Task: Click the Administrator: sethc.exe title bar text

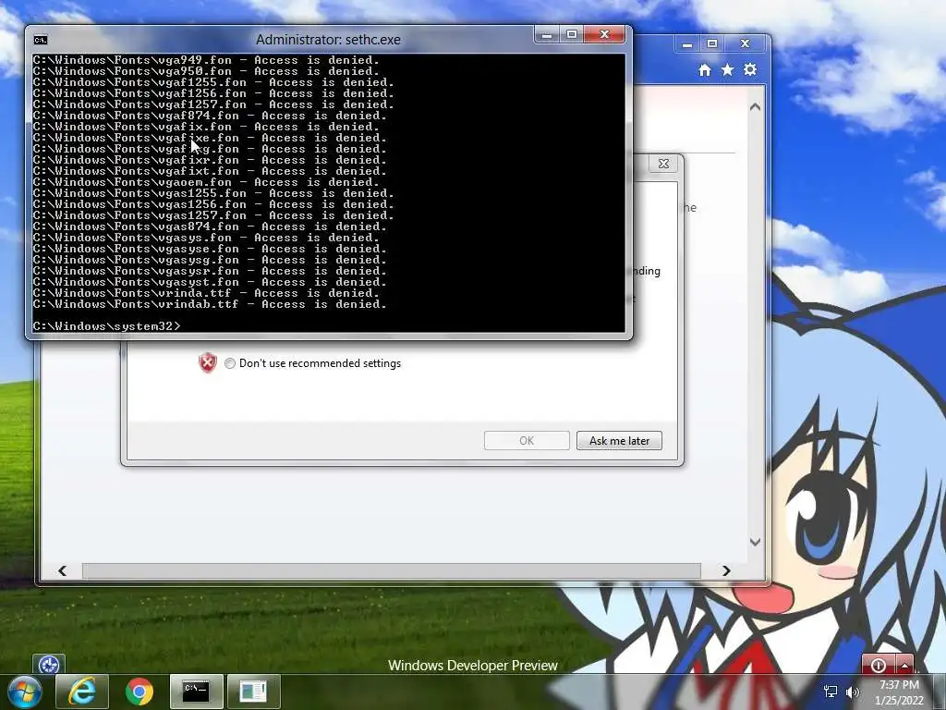Action: [x=328, y=40]
